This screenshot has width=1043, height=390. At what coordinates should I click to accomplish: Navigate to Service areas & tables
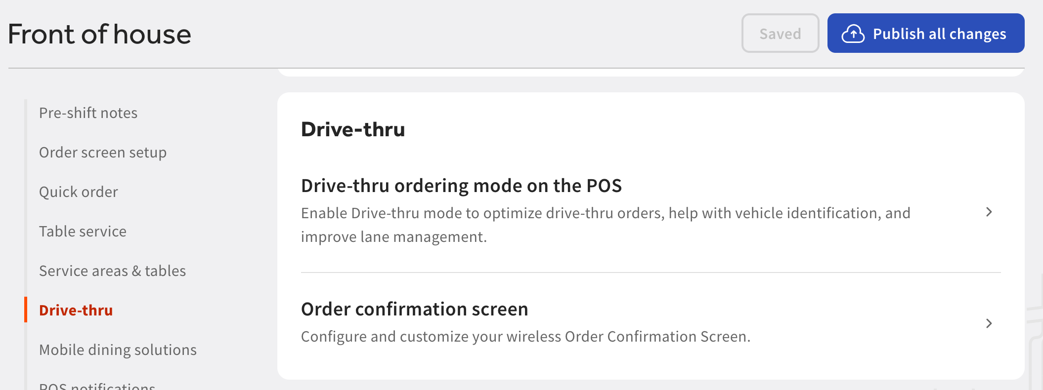112,271
